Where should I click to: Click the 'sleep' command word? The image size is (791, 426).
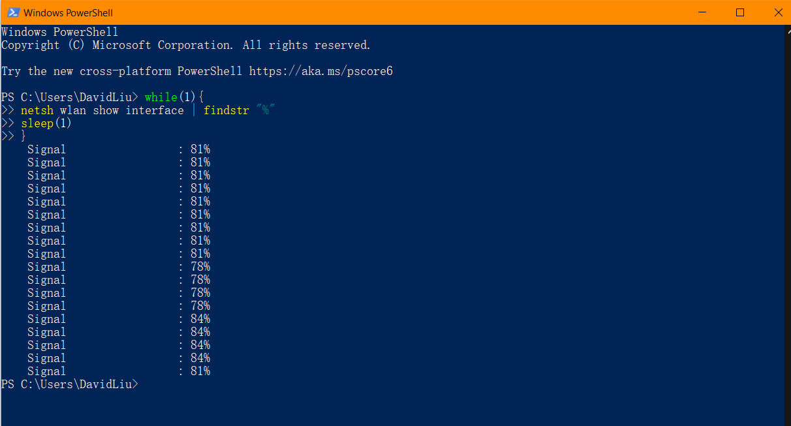tap(37, 123)
